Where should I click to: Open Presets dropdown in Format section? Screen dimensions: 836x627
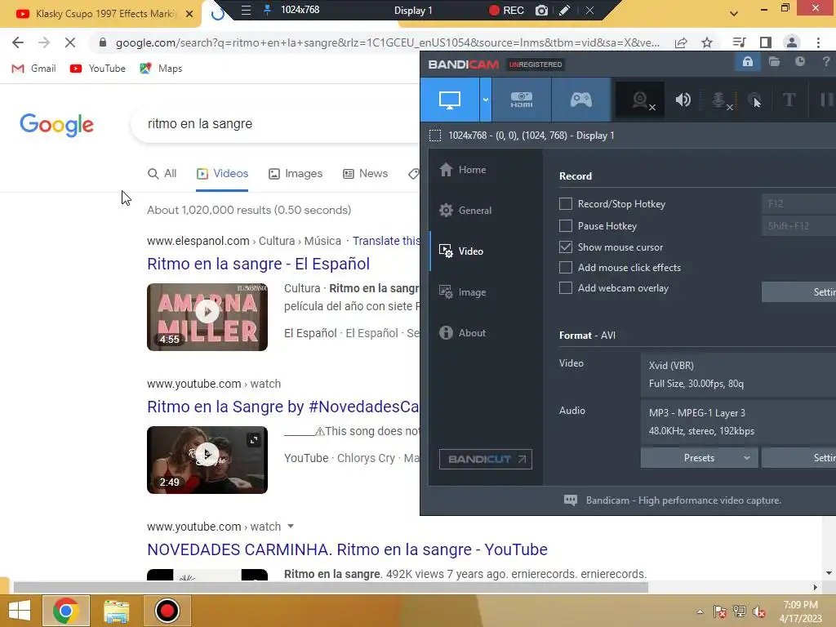(699, 458)
